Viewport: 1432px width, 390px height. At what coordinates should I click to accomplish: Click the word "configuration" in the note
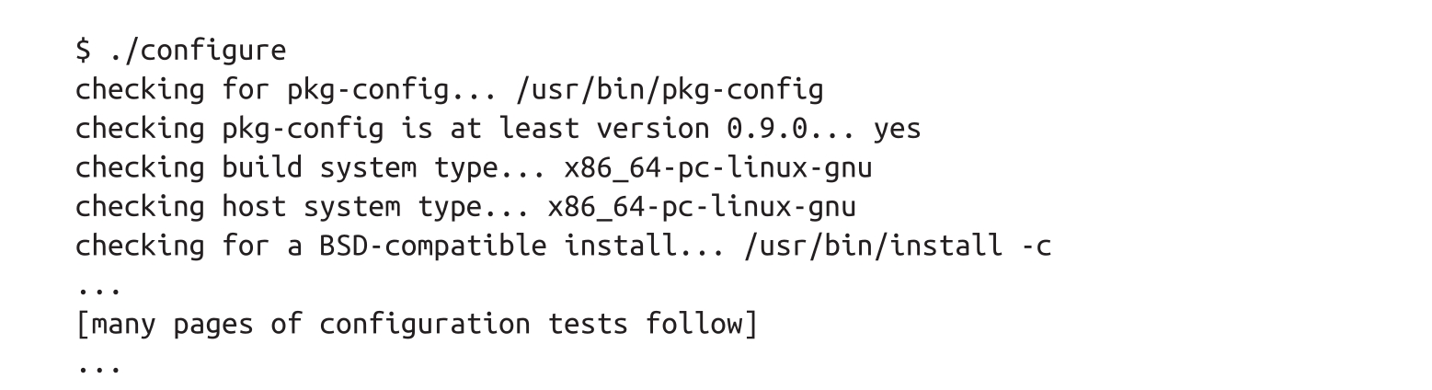[x=424, y=325]
